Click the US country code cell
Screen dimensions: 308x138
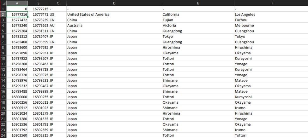pos(58,14)
